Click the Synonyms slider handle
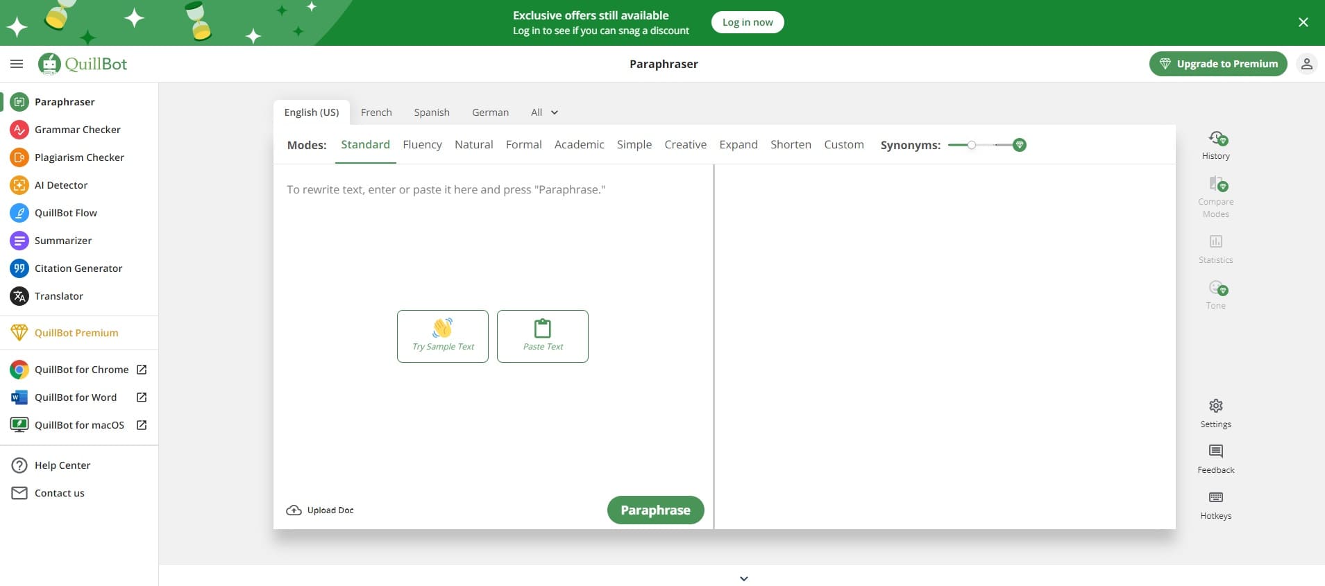The image size is (1325, 586). coord(972,145)
